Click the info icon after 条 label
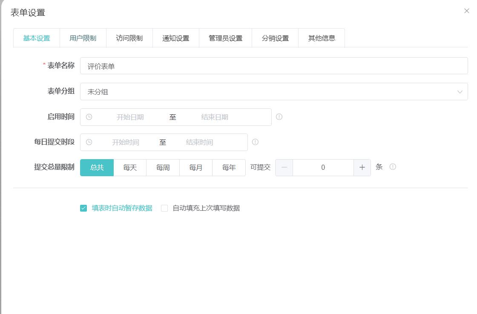This screenshot has width=477, height=314. point(393,167)
